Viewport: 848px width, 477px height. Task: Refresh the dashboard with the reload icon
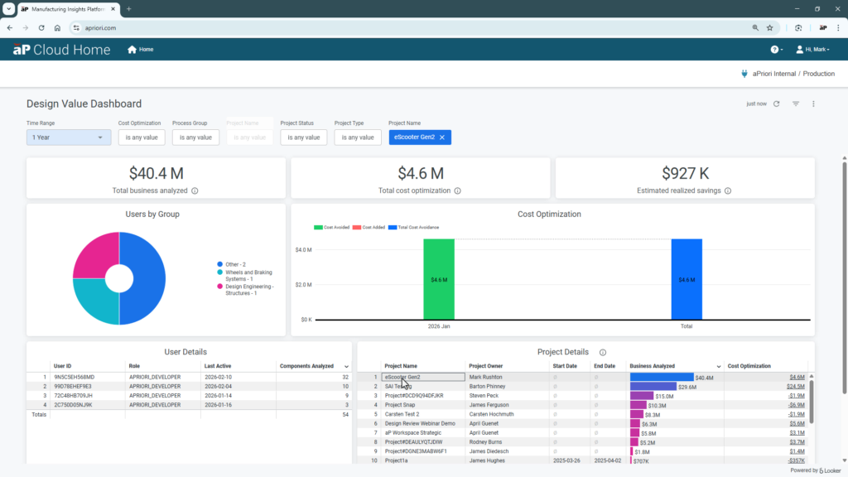click(x=775, y=104)
